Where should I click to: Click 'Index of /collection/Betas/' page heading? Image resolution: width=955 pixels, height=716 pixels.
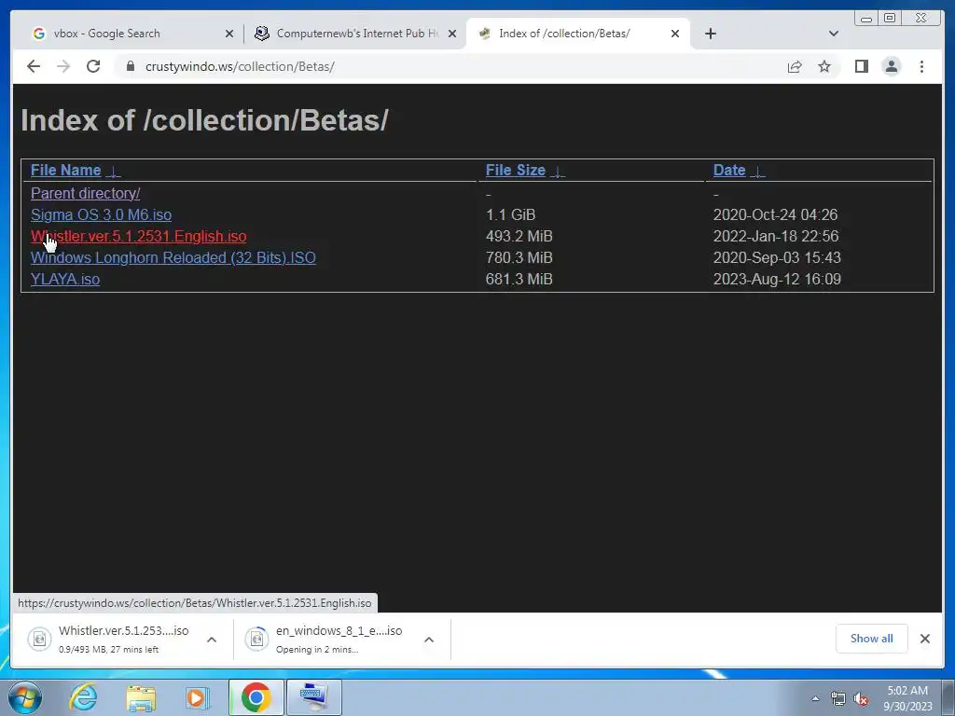(x=204, y=120)
